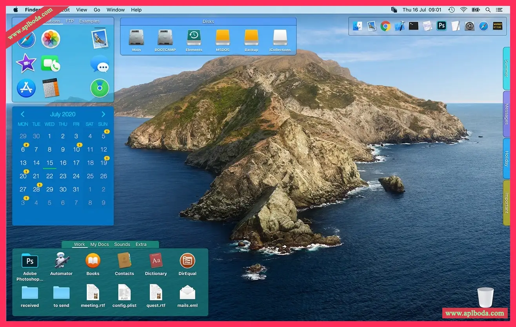516x327 pixels.
Task: Switch to the My Docs tab
Action: pos(100,244)
